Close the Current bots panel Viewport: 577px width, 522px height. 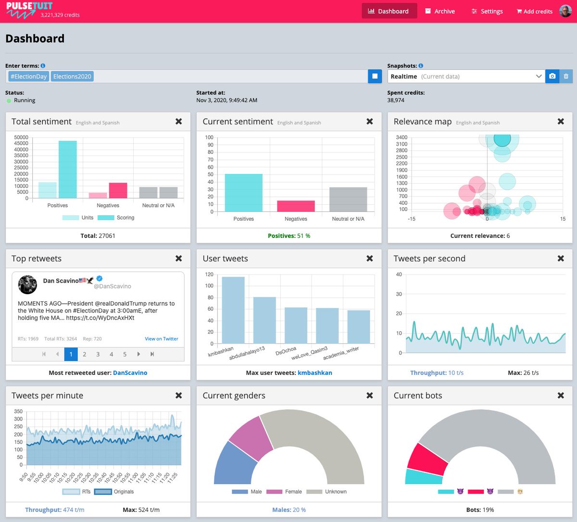click(561, 396)
